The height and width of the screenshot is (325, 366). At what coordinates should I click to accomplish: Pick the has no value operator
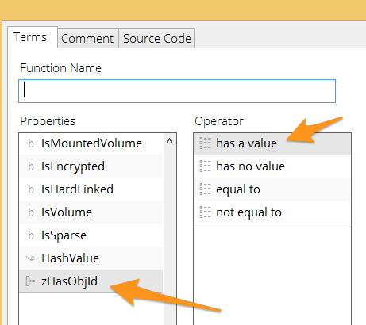272,166
